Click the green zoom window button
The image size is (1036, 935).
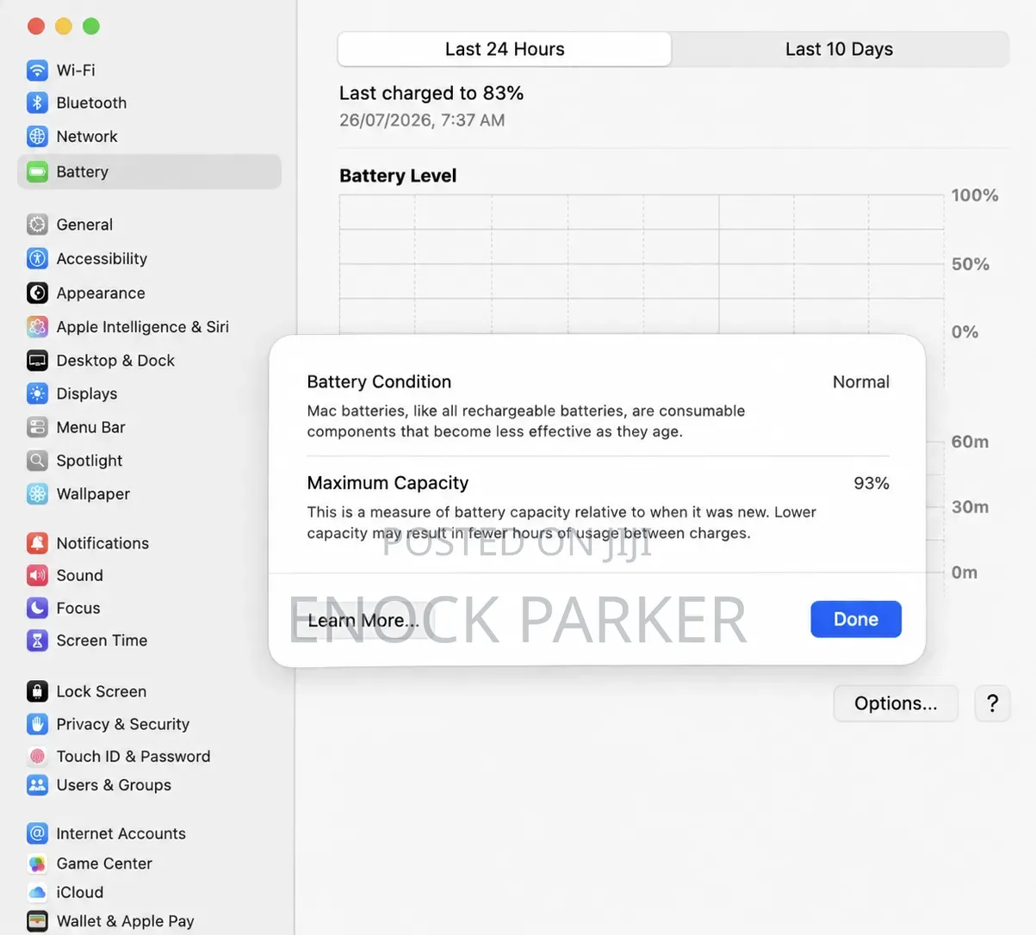tap(91, 26)
